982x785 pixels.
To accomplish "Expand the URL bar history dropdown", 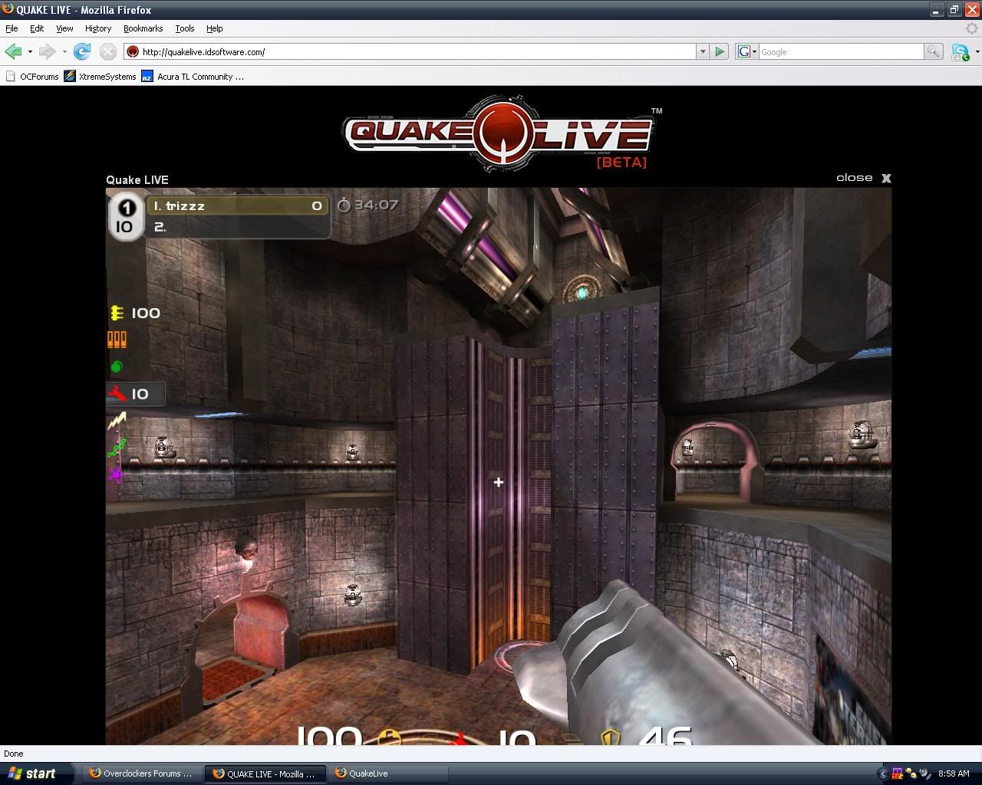I will coord(702,51).
